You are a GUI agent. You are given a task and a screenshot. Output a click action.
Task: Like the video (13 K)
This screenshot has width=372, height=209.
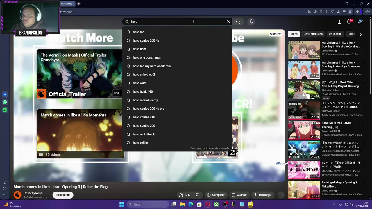[184, 195]
